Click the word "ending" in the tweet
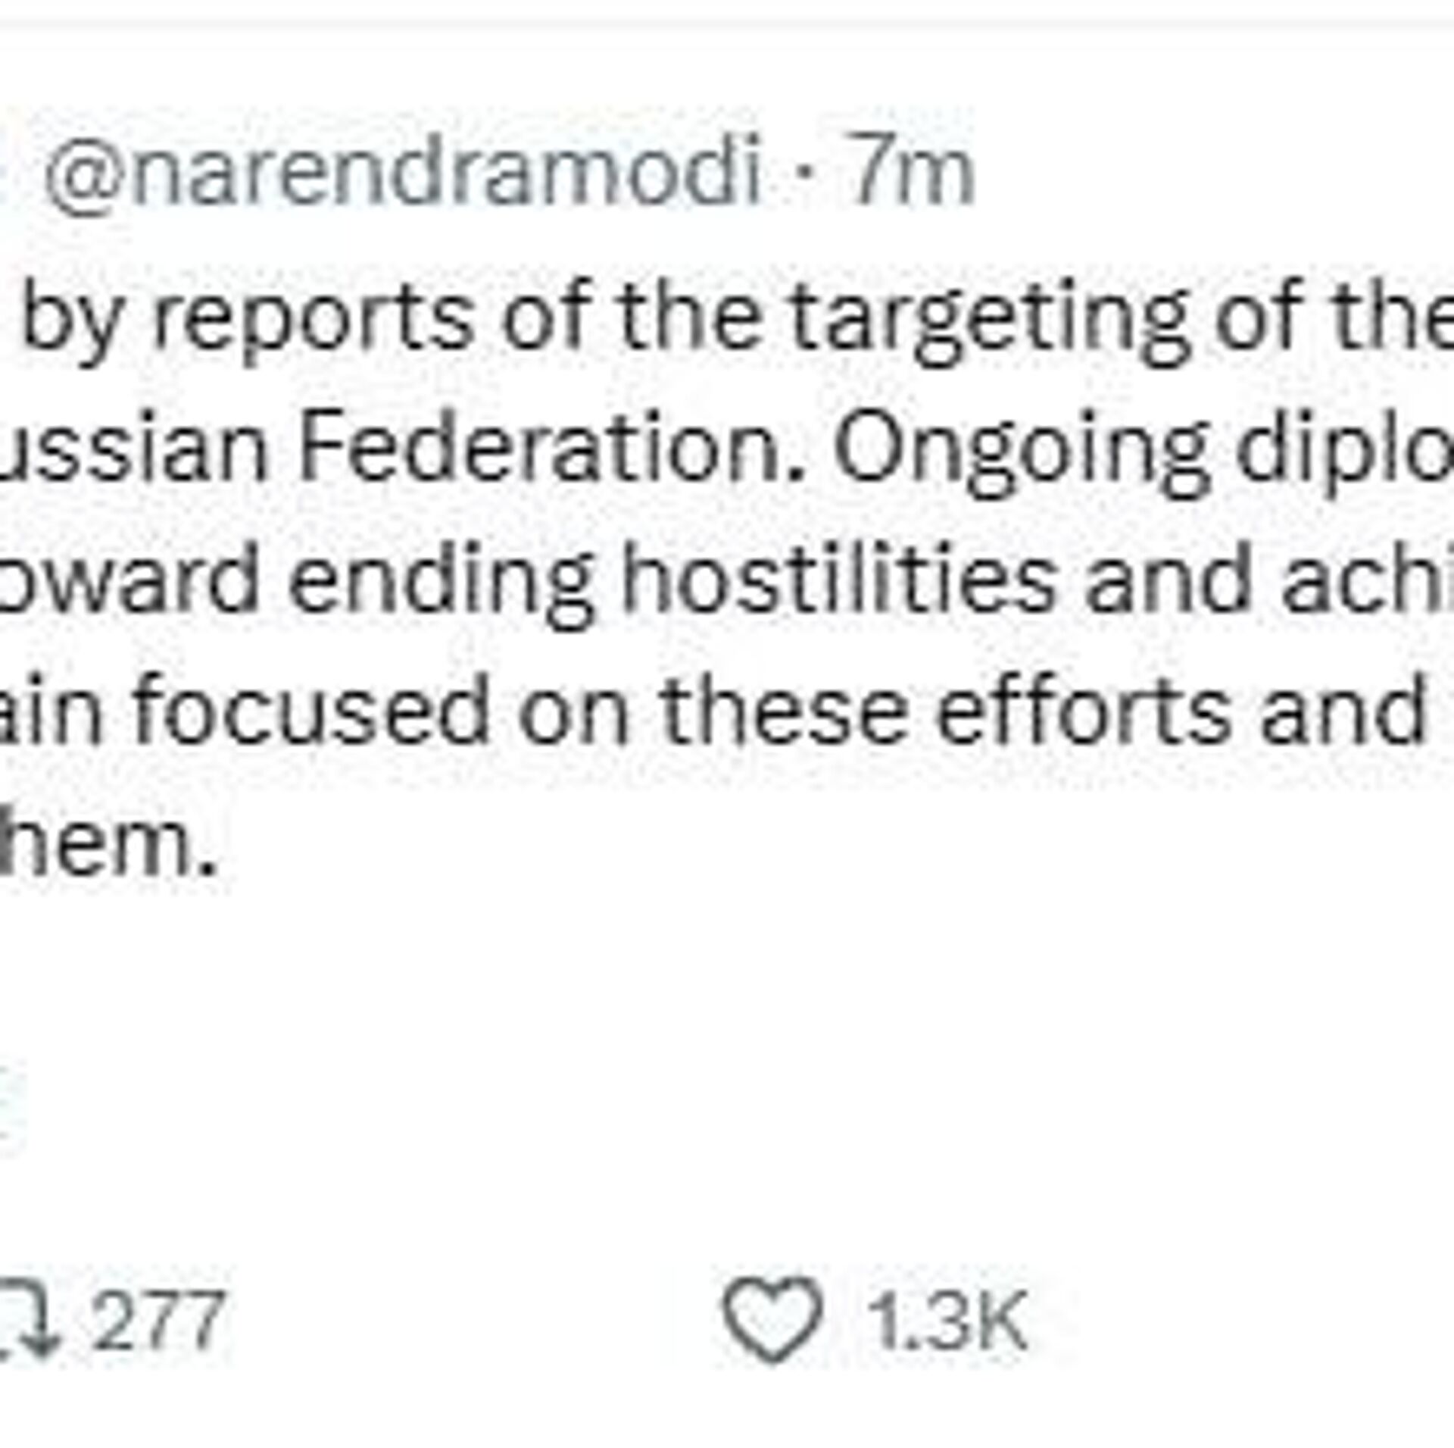This screenshot has height=1448, width=1454. [x=441, y=580]
